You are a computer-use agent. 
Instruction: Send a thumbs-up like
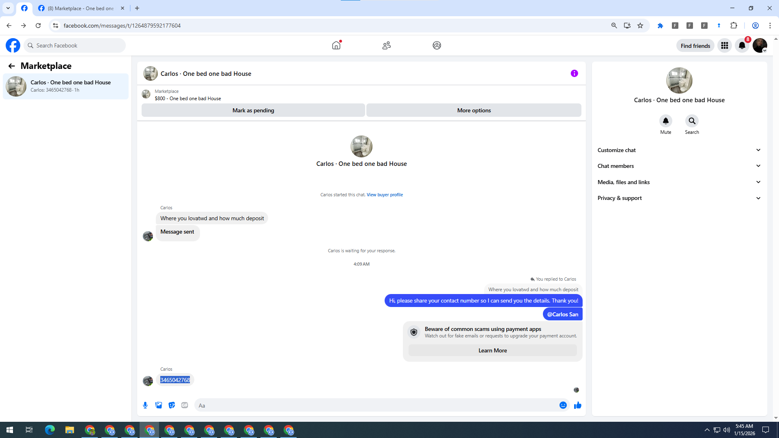[578, 405]
